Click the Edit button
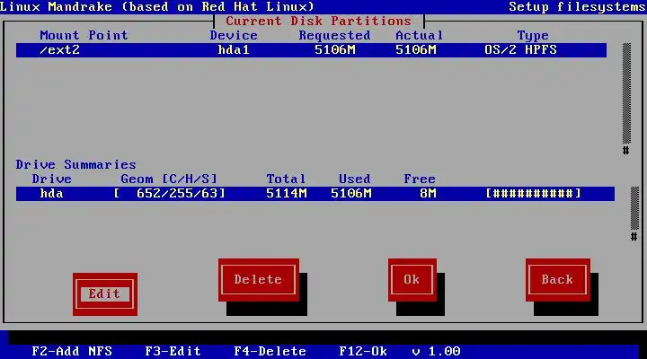Image resolution: width=647 pixels, height=359 pixels. [105, 293]
